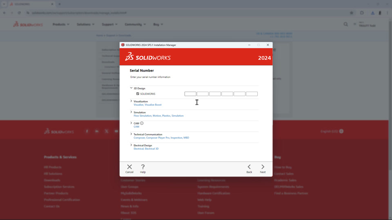This screenshot has height=220, width=392.
Task: Focus the first serial number box
Action: (190, 94)
